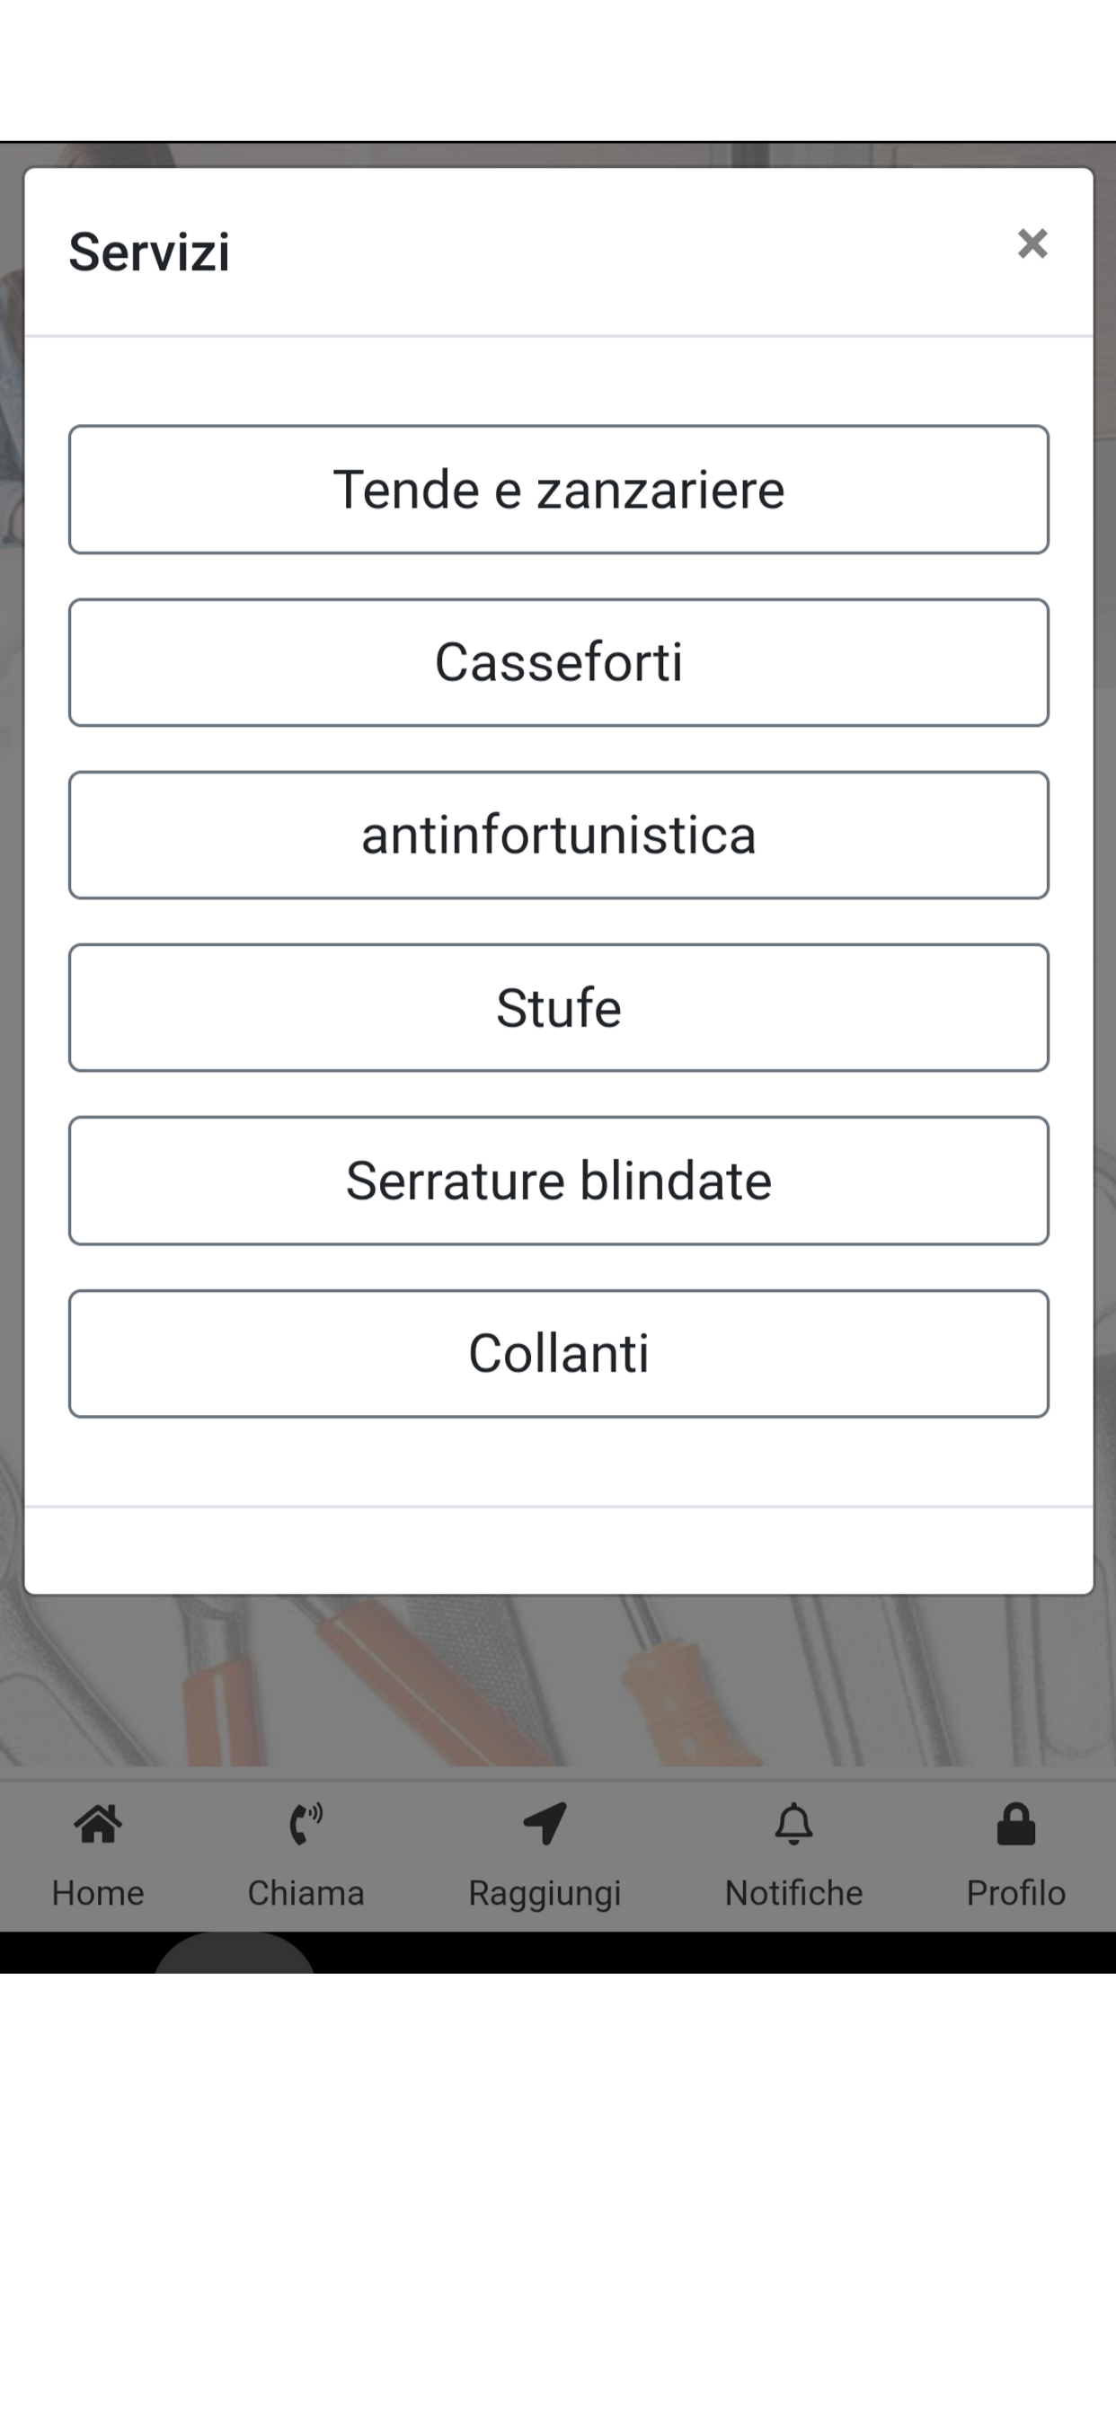The width and height of the screenshot is (1116, 2415).
Task: Switch to the Raggiungi tab label
Action: coord(545,1894)
